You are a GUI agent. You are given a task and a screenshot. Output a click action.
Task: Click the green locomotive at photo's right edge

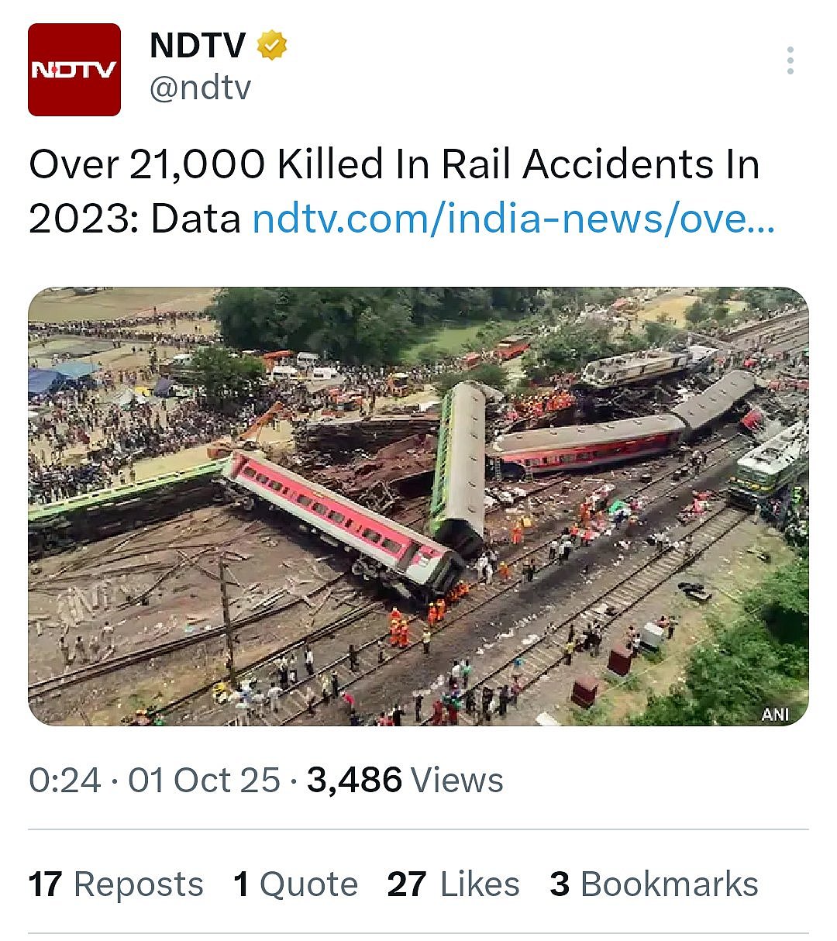767,465
